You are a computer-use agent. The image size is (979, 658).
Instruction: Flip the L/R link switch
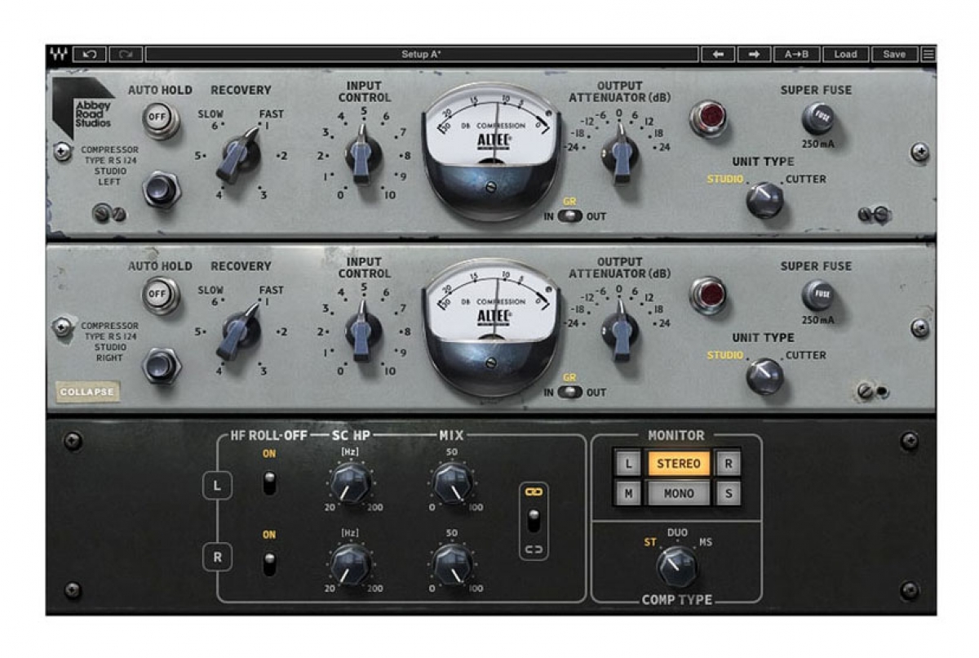click(x=534, y=520)
